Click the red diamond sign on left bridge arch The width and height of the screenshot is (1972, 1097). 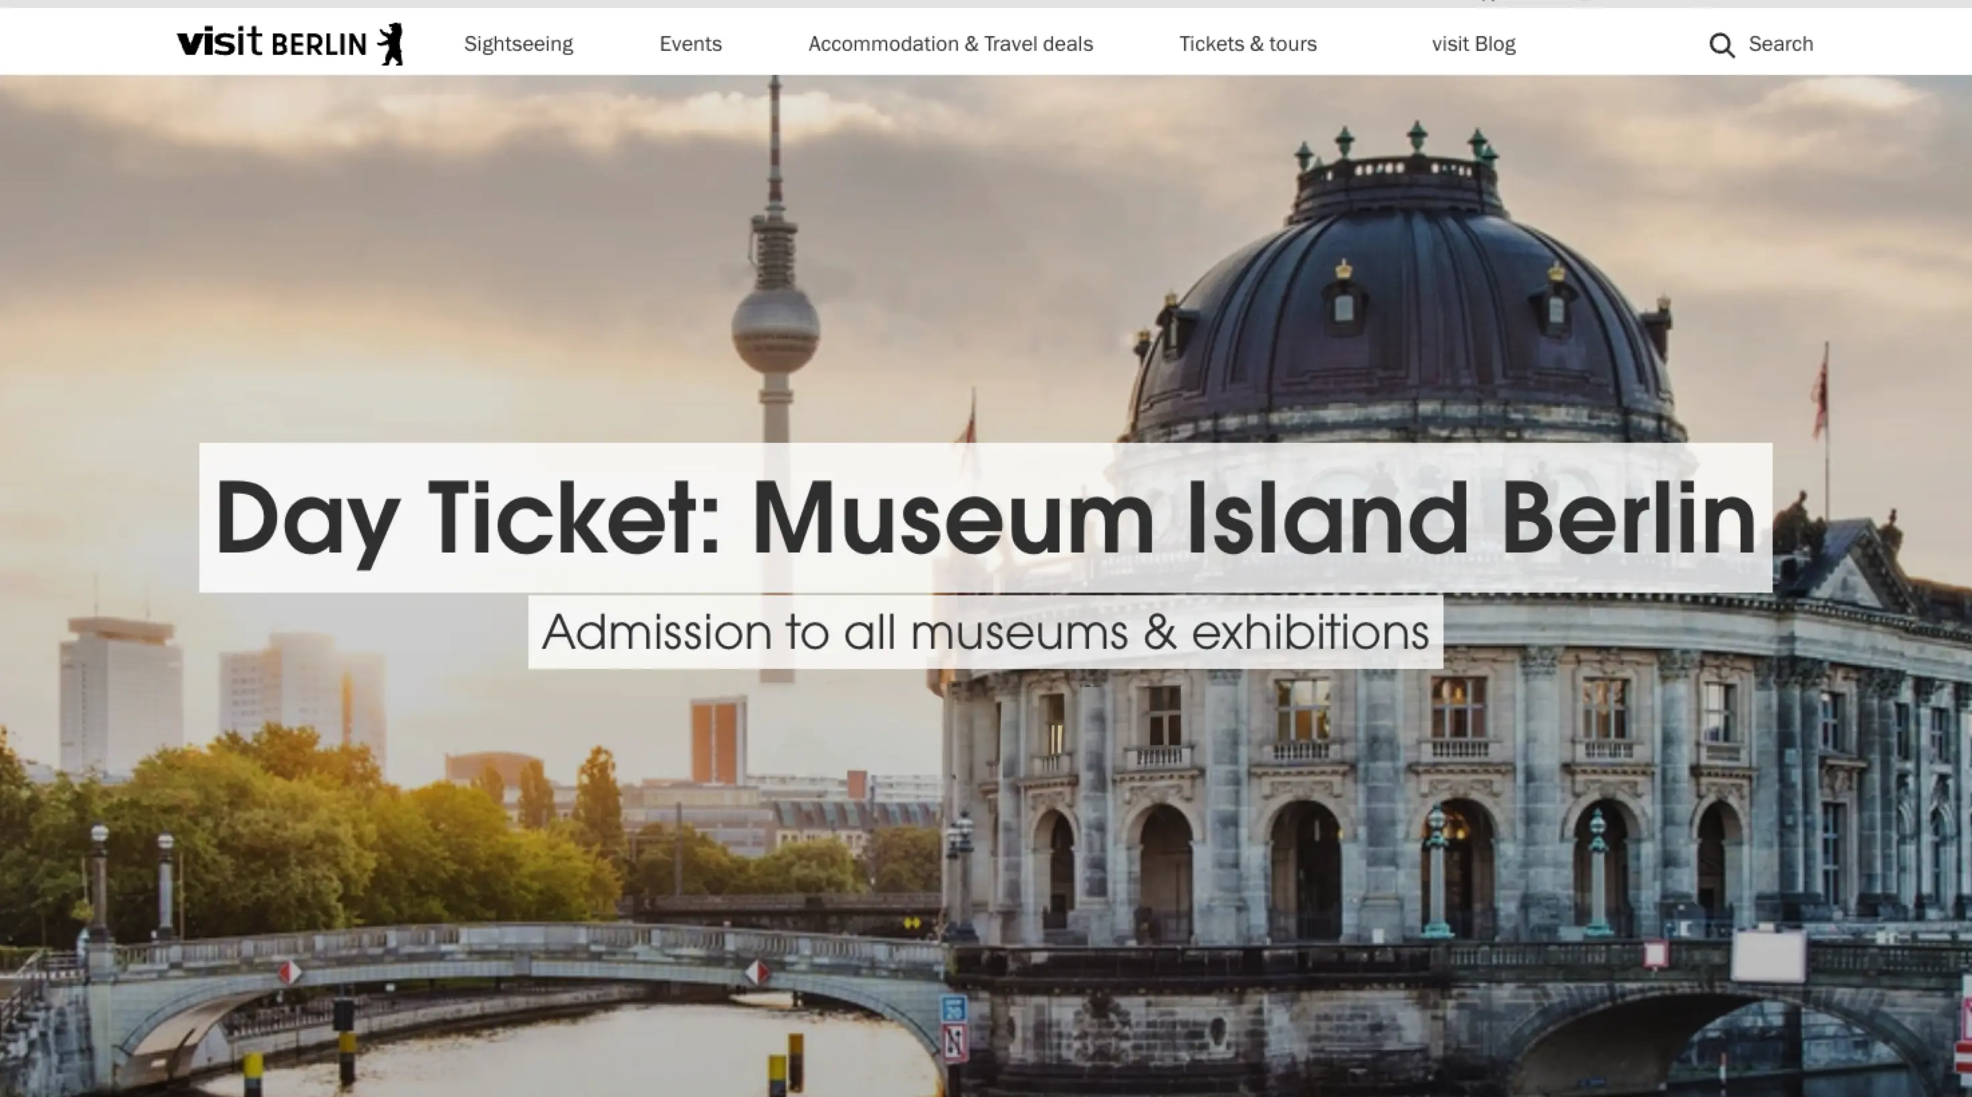[290, 972]
